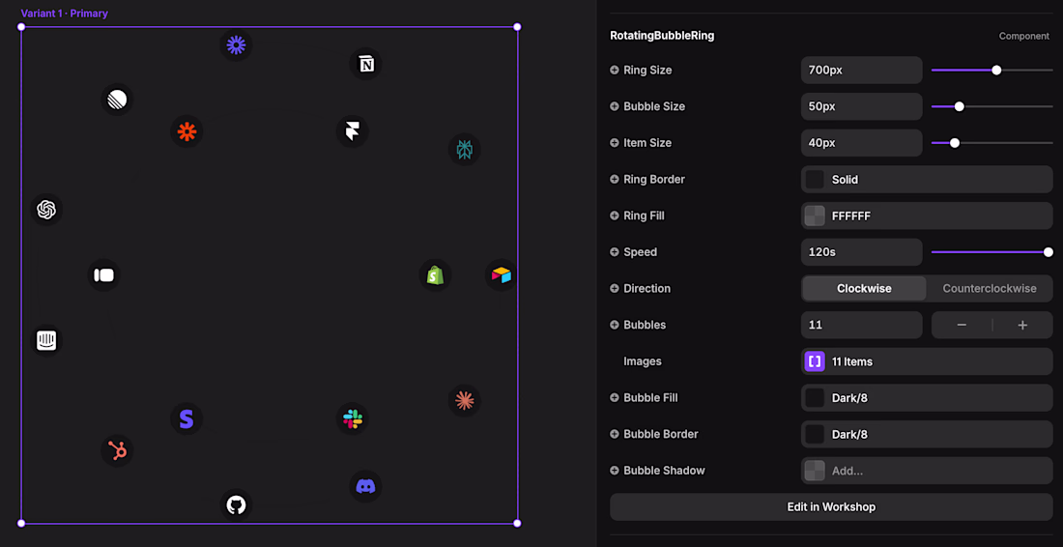
Task: Select the Zapier orange asterisk bubble
Action: tap(187, 131)
